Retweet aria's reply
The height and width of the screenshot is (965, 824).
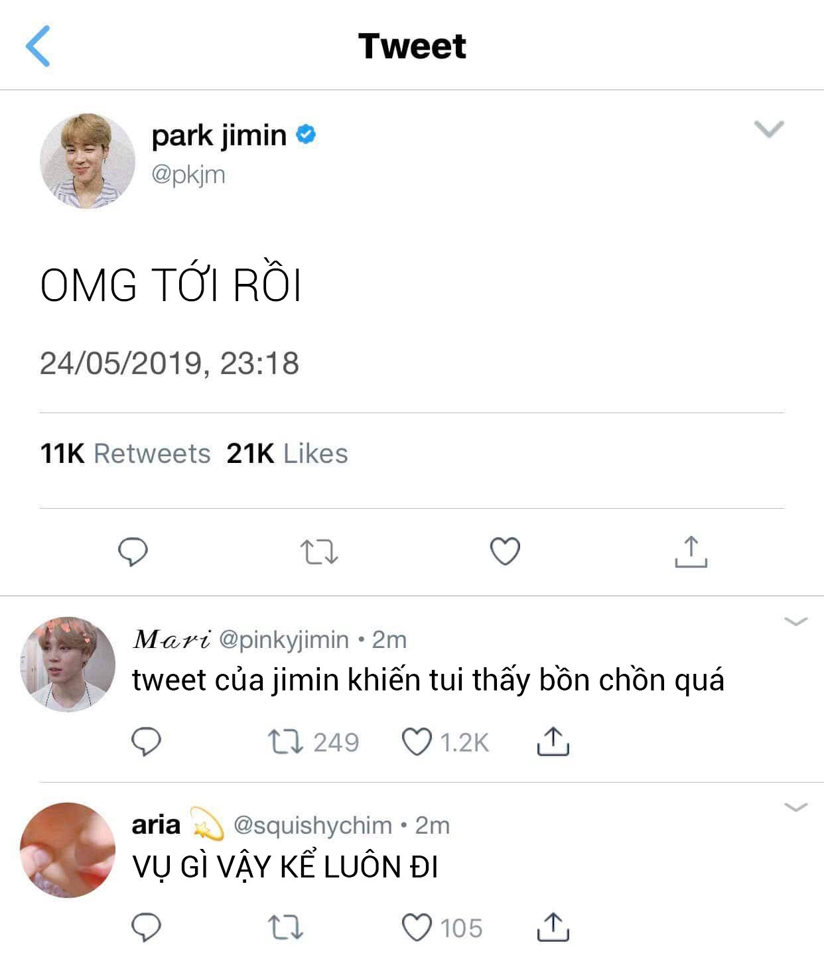coord(286,928)
